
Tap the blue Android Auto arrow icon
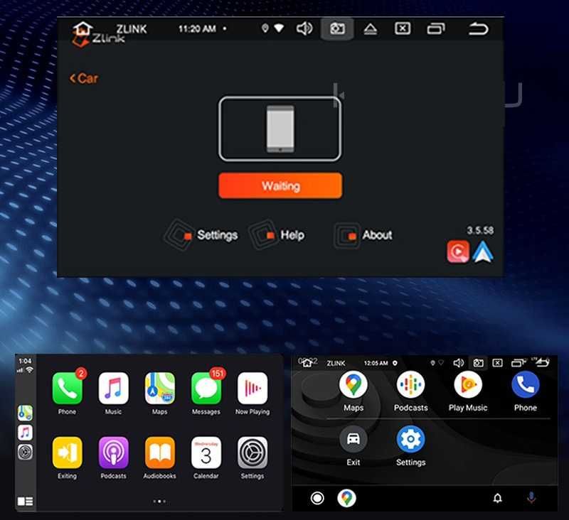483,251
